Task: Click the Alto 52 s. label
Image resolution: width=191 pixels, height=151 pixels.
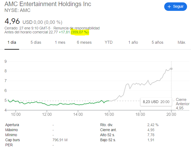Action: click(107, 135)
